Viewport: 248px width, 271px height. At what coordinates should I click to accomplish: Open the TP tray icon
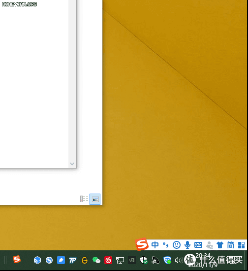[73, 260]
